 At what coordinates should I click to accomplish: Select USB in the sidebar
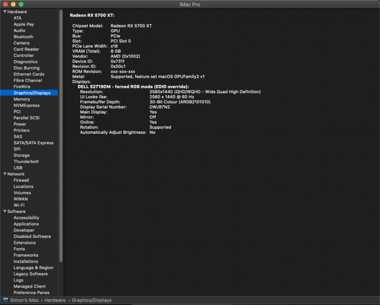click(x=18, y=168)
